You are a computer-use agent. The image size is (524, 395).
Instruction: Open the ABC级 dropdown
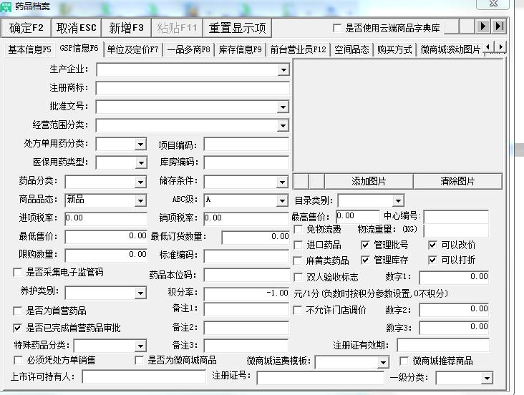283,201
